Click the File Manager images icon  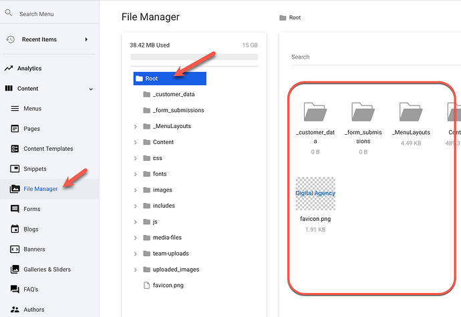tap(15, 189)
